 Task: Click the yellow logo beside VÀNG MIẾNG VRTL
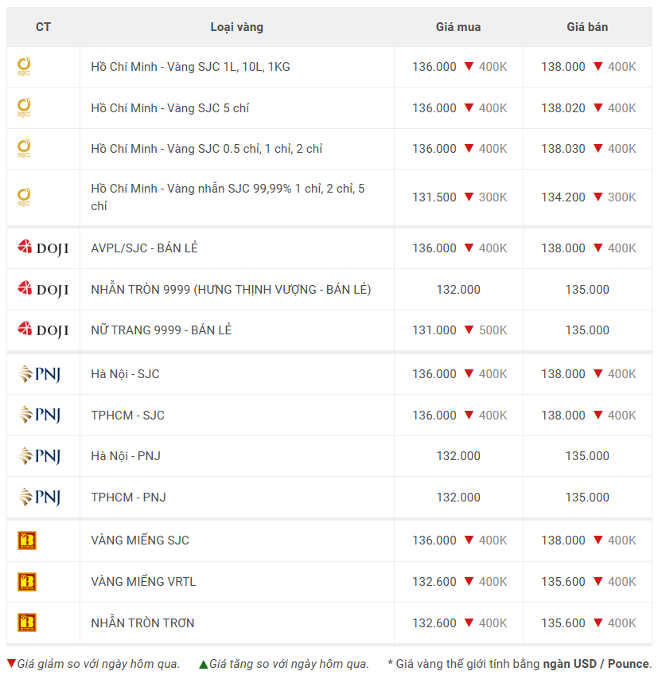click(27, 582)
